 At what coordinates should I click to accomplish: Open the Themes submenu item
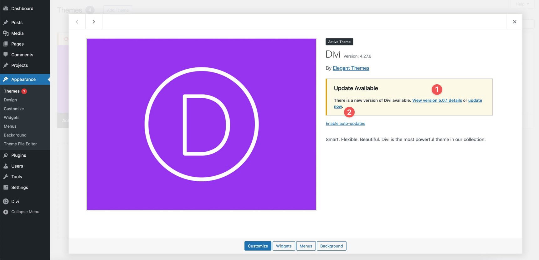pos(12,91)
